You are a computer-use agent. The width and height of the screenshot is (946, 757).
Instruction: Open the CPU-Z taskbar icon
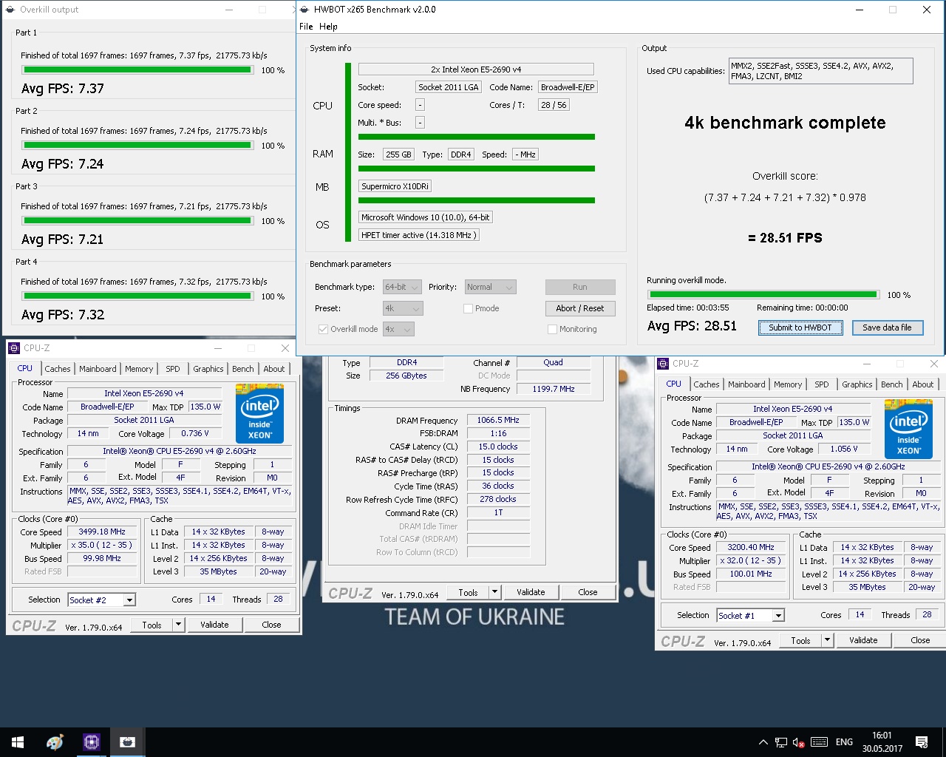92,742
